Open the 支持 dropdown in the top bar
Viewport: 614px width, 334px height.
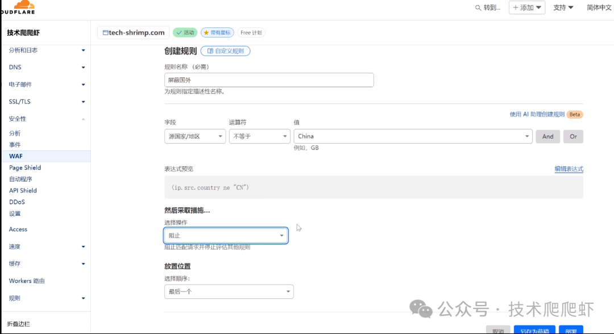pyautogui.click(x=562, y=7)
